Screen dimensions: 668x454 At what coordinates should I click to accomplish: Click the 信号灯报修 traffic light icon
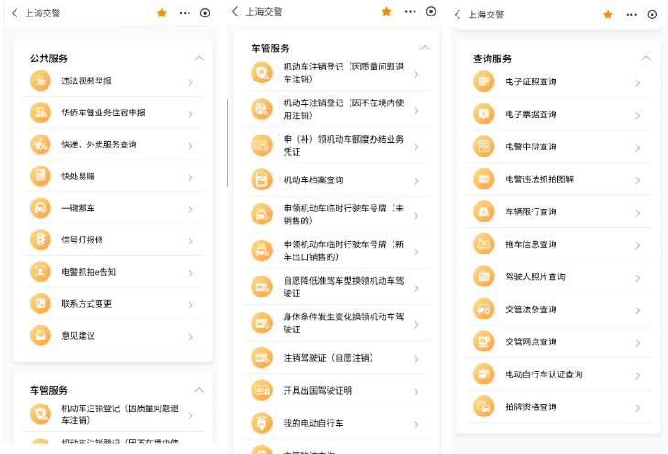(x=40, y=240)
